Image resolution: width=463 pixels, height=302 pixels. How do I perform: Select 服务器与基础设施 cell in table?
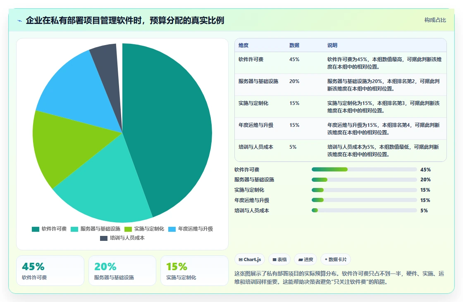[258, 81]
